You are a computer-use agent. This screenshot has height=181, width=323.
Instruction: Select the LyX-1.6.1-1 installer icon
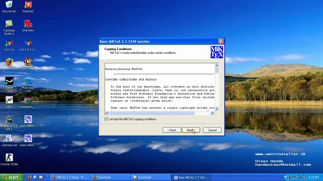pyautogui.click(x=28, y=45)
